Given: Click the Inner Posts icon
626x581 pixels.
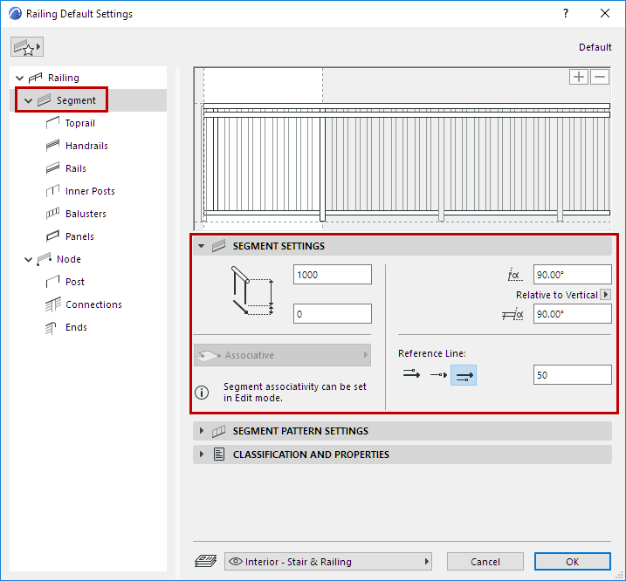Looking at the screenshot, I should point(52,191).
